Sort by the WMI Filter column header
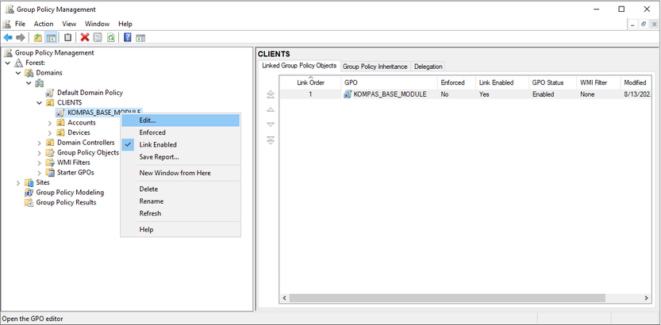Screen dimensions: 661x325 [598, 82]
